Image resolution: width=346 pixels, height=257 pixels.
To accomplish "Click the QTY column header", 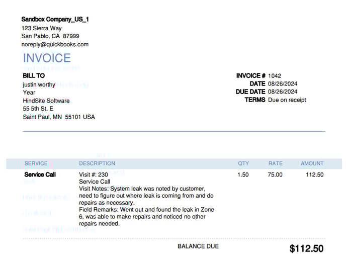I will click(x=243, y=163).
